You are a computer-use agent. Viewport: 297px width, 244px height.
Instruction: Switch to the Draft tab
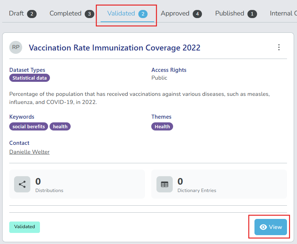(17, 14)
